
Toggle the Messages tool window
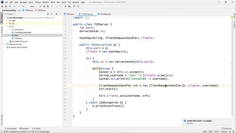[x=11, y=129]
